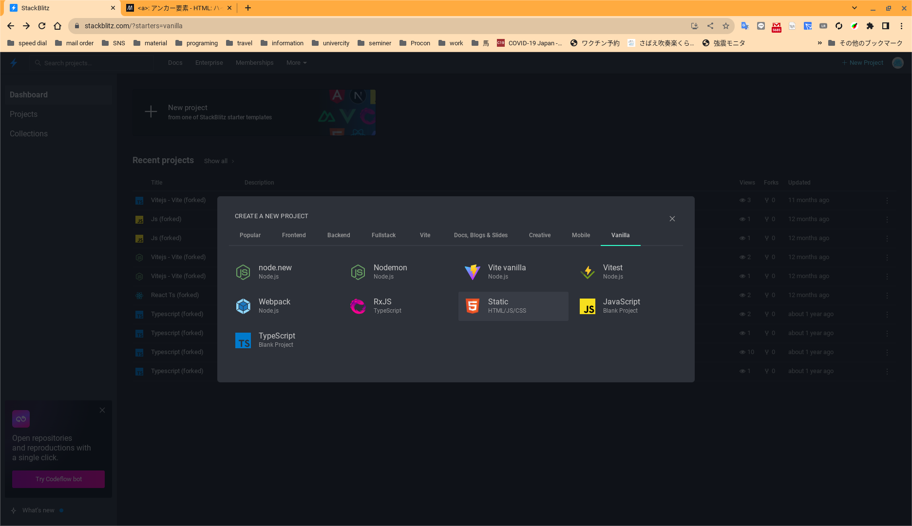This screenshot has width=912, height=526.
Task: Open the Enterprise link
Action: pos(209,63)
